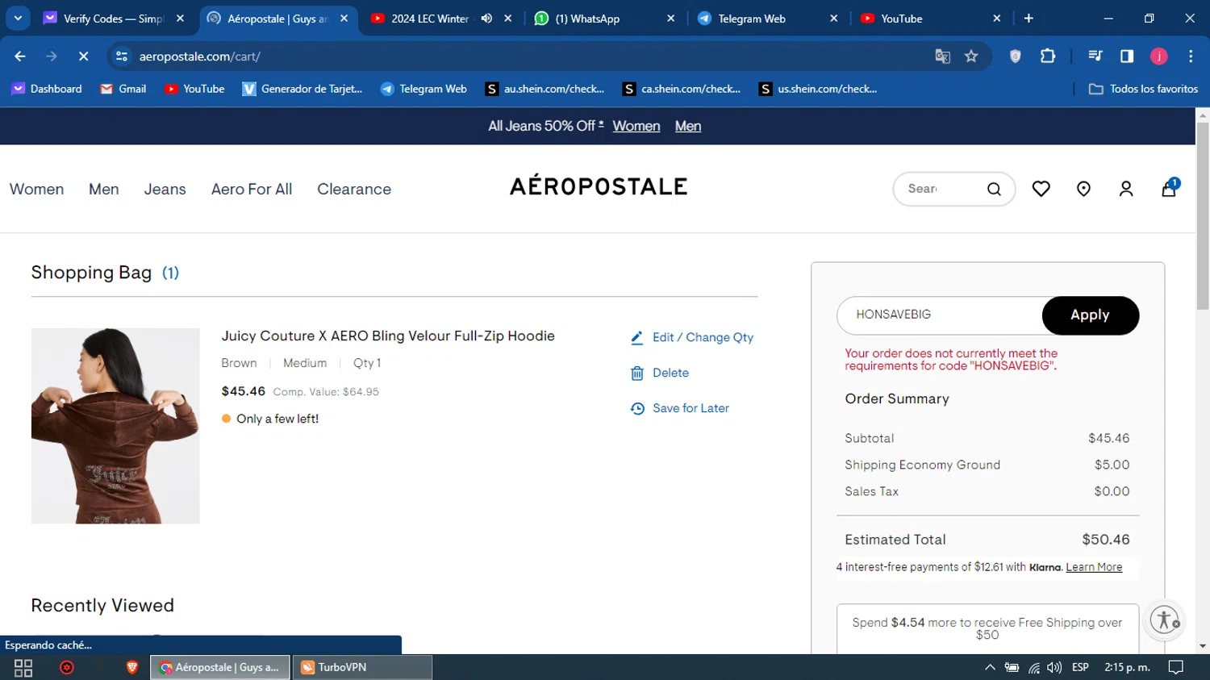Click the Aéropostale logo
The height and width of the screenshot is (680, 1210).
point(599,186)
